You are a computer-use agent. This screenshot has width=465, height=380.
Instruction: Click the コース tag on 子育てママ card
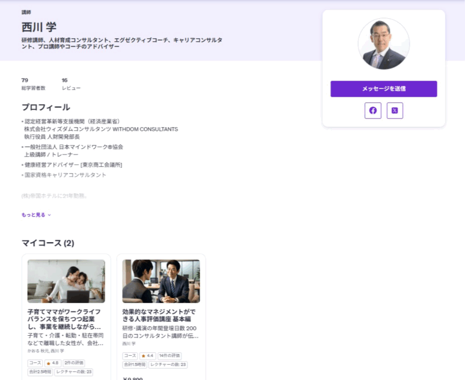[35, 363]
